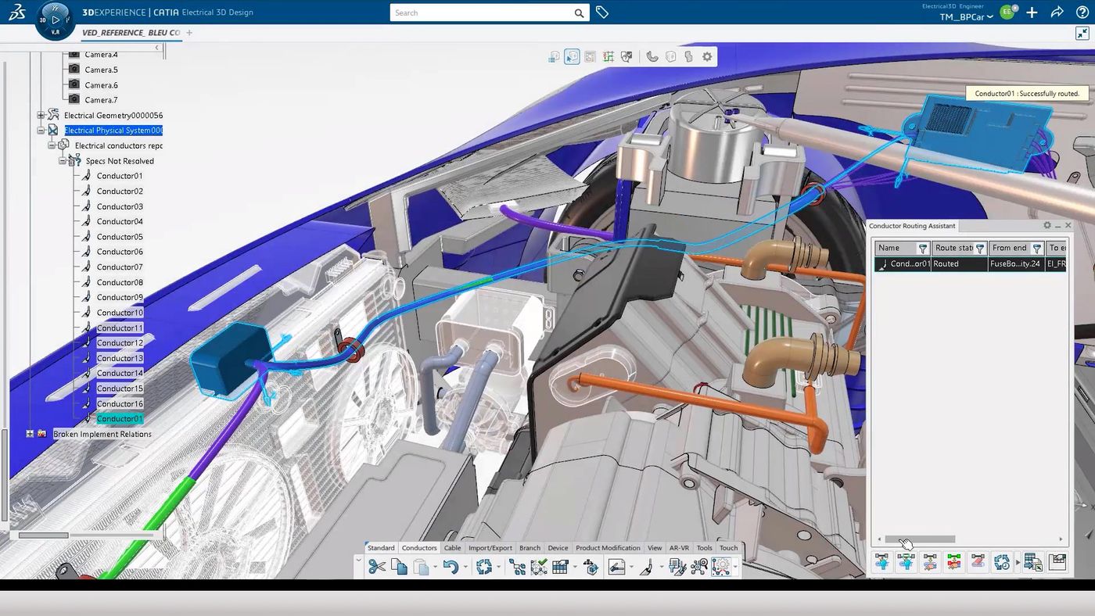Click the export-to-Excel icon in the Routing Assistant

pos(1032,561)
